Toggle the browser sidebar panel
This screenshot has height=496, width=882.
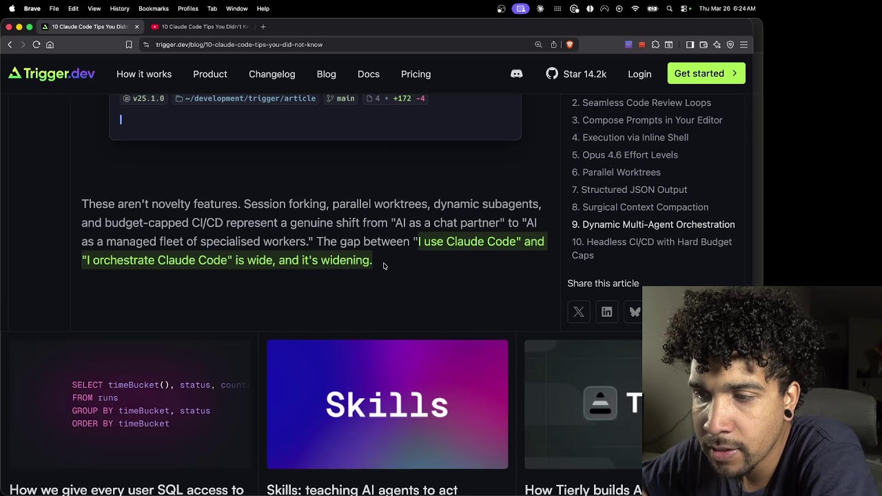coord(690,45)
